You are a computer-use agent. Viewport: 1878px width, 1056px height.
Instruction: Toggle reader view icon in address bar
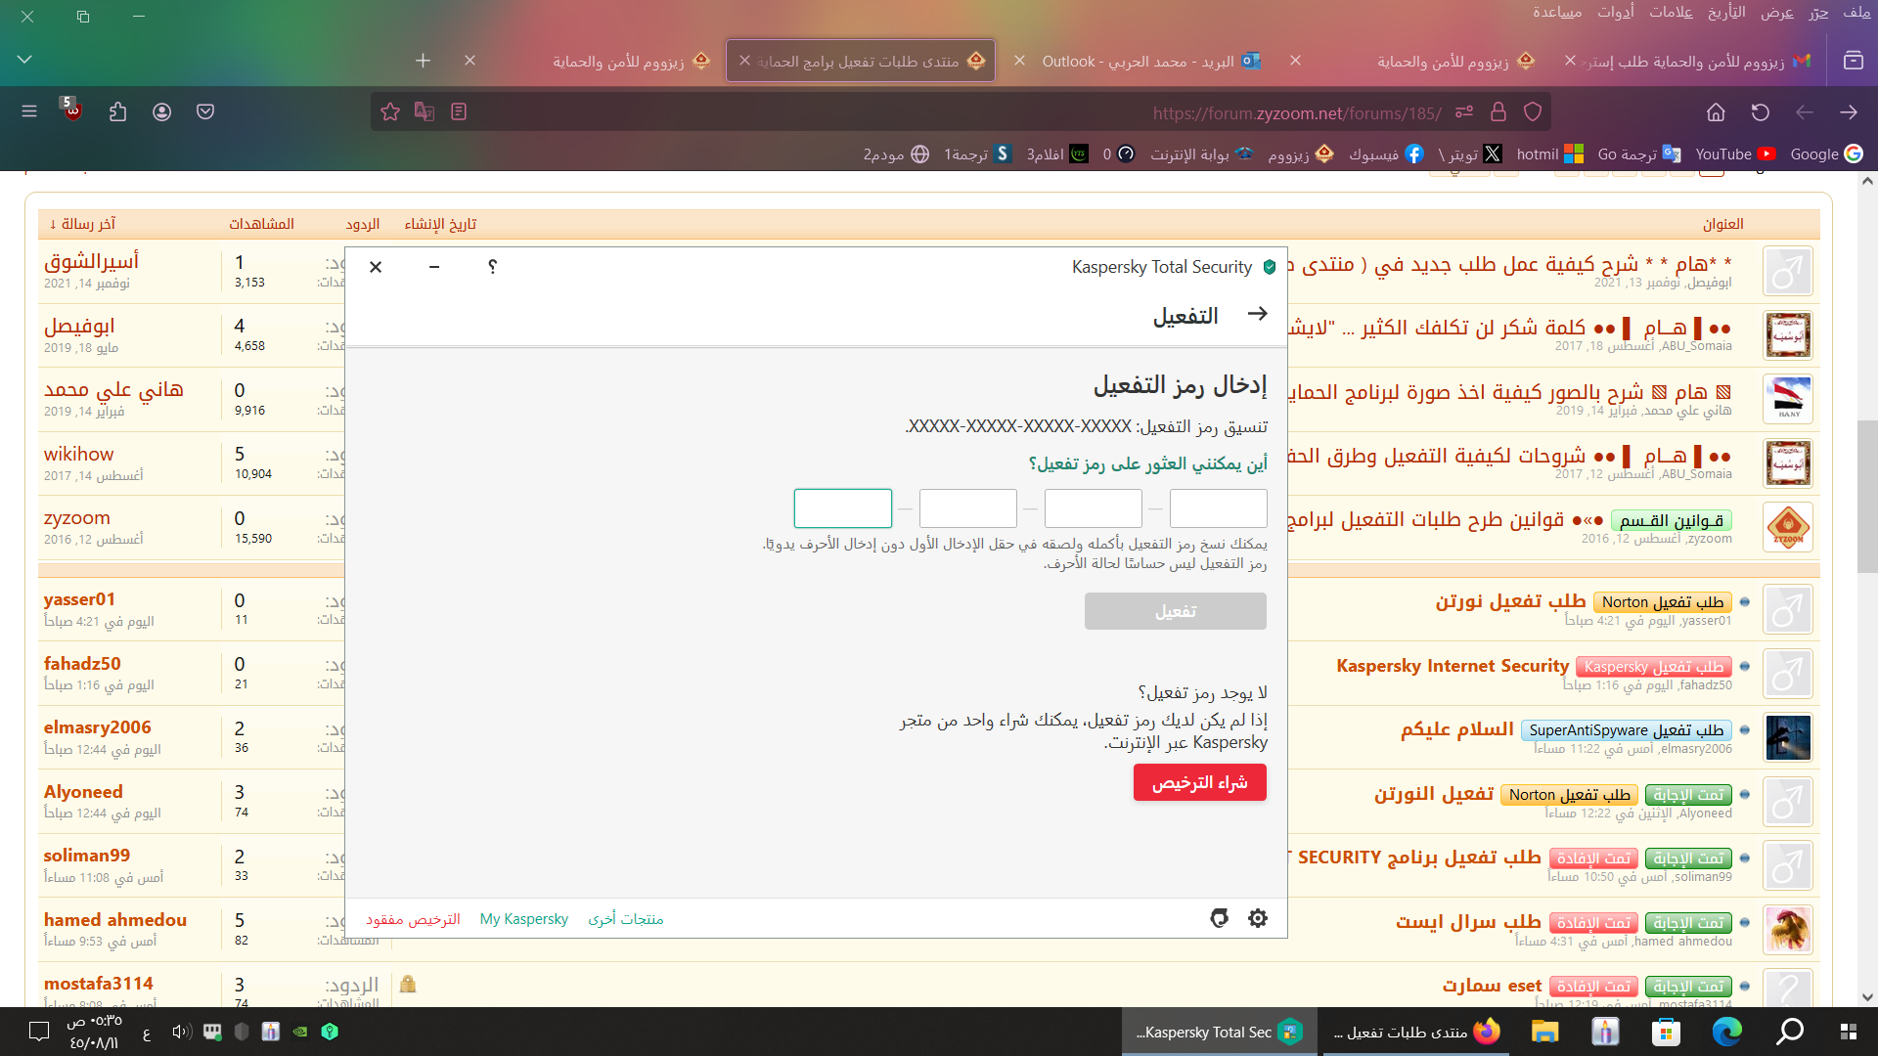[459, 111]
